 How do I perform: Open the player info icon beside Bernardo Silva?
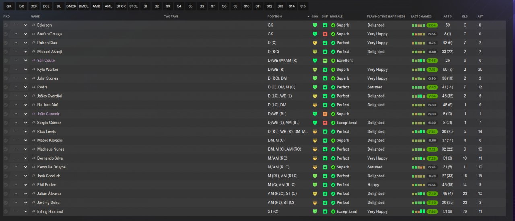[34, 158]
